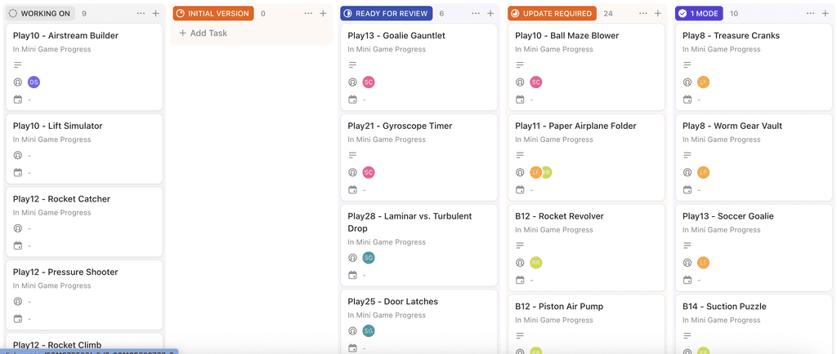
Task: Open the Play11 - Paper Airplane Folder card
Action: click(x=587, y=157)
